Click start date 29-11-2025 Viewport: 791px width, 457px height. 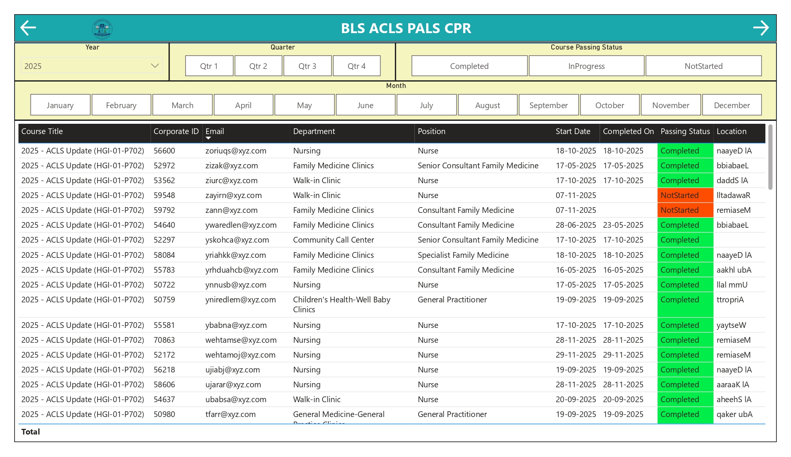(x=576, y=355)
